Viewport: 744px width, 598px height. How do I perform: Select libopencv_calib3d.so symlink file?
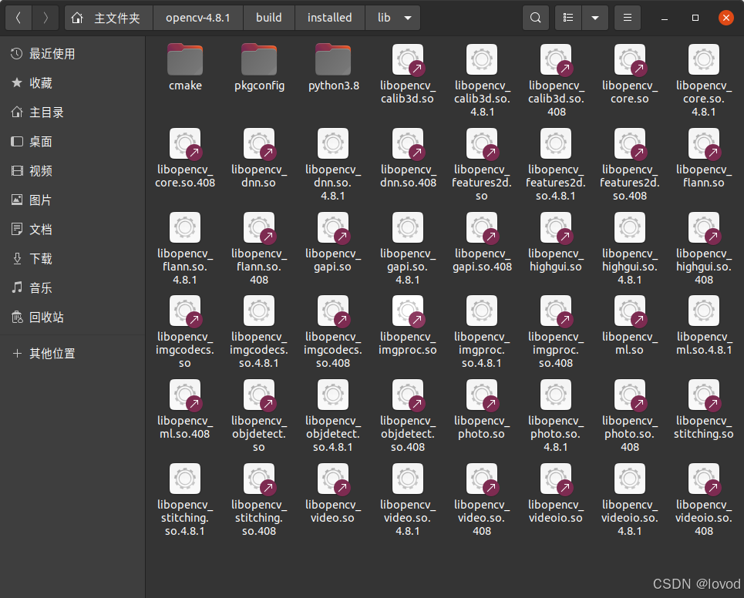pos(408,60)
